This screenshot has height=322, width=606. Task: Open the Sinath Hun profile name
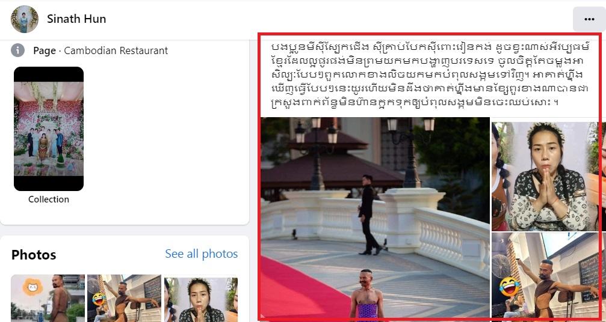[x=76, y=19]
